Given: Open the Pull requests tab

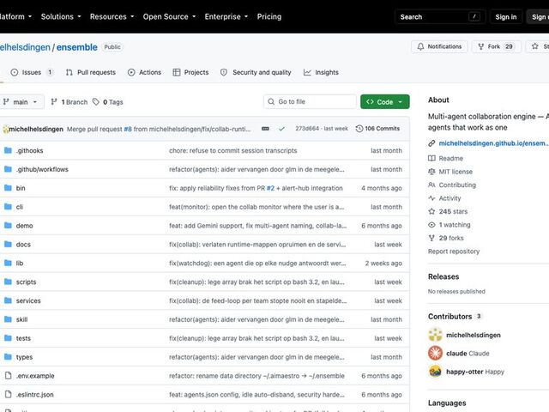Looking at the screenshot, I should point(91,72).
